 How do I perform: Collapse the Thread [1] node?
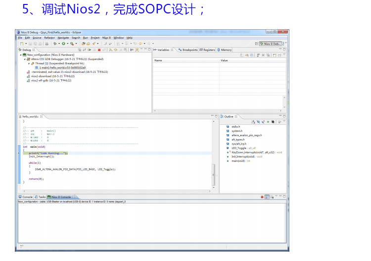click(29, 63)
